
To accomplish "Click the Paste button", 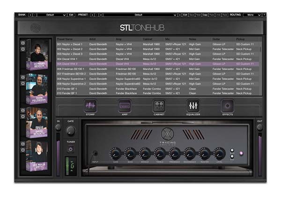I will (x=212, y=15).
